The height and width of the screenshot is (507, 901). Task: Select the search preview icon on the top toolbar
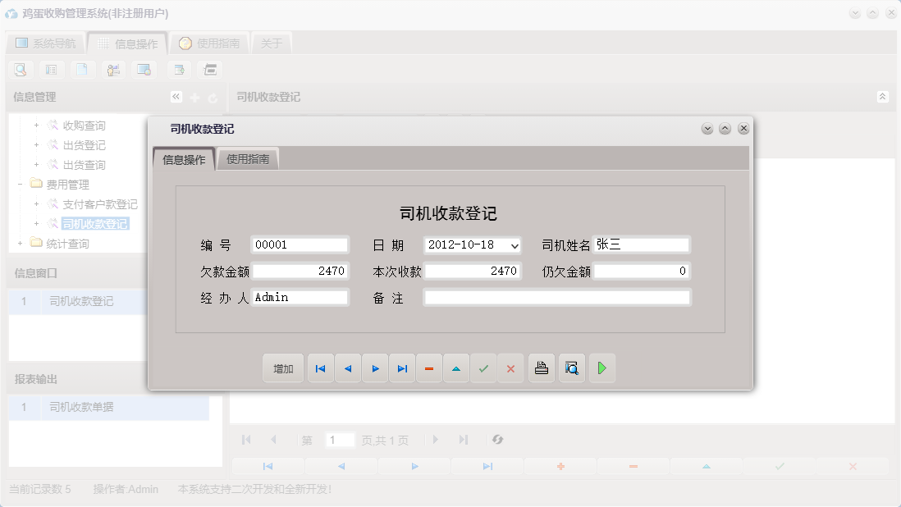[x=20, y=70]
